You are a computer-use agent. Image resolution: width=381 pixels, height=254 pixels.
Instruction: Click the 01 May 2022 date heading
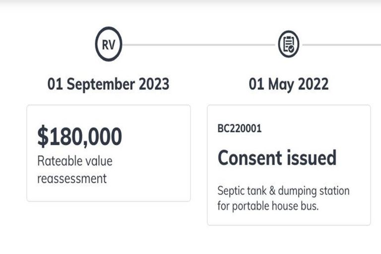point(288,84)
